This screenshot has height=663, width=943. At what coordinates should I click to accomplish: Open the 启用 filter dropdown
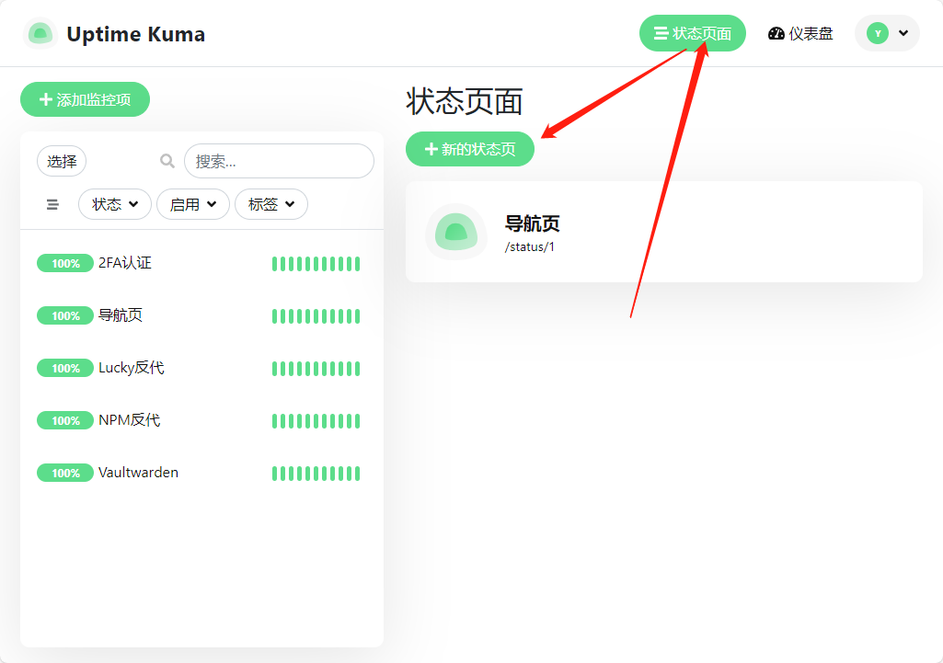point(193,204)
